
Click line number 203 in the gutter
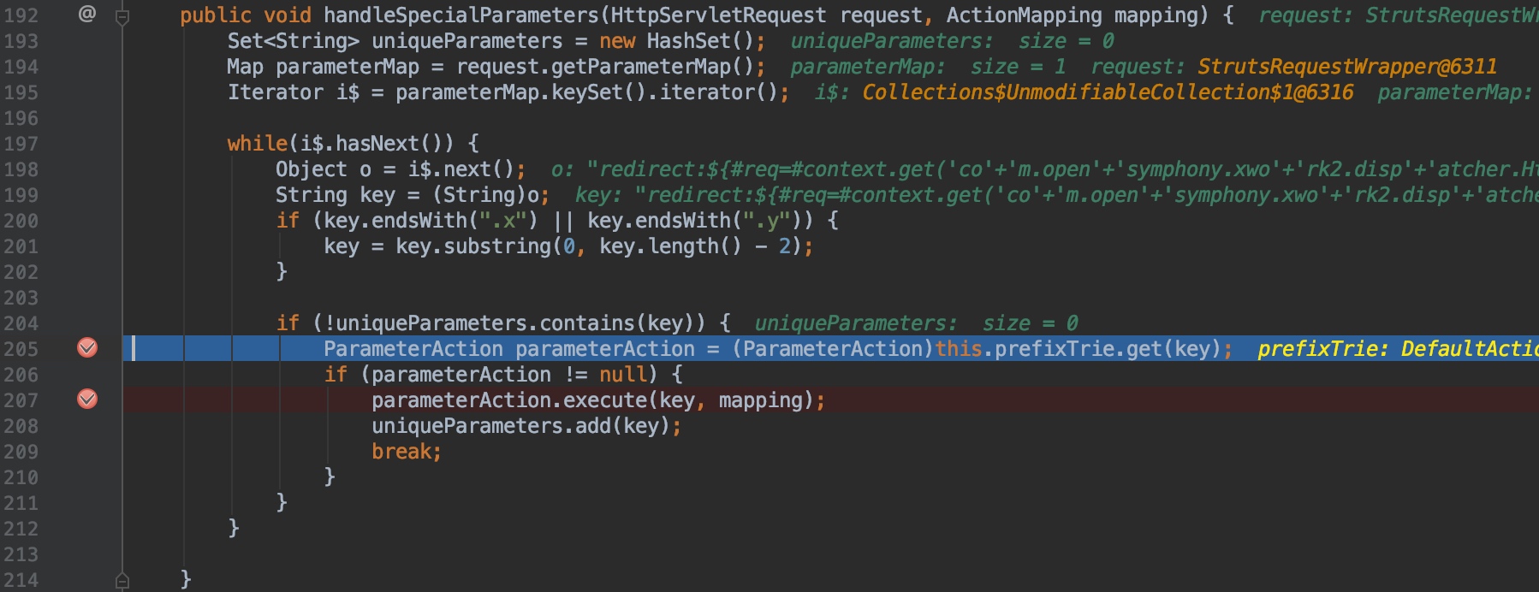coord(21,298)
